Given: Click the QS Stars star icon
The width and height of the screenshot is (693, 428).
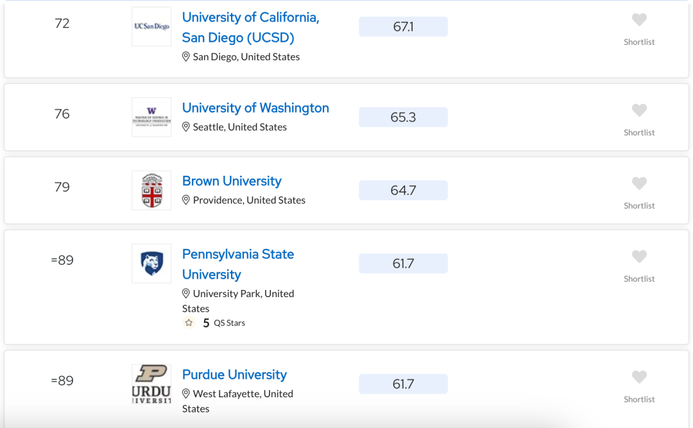Looking at the screenshot, I should coord(189,323).
